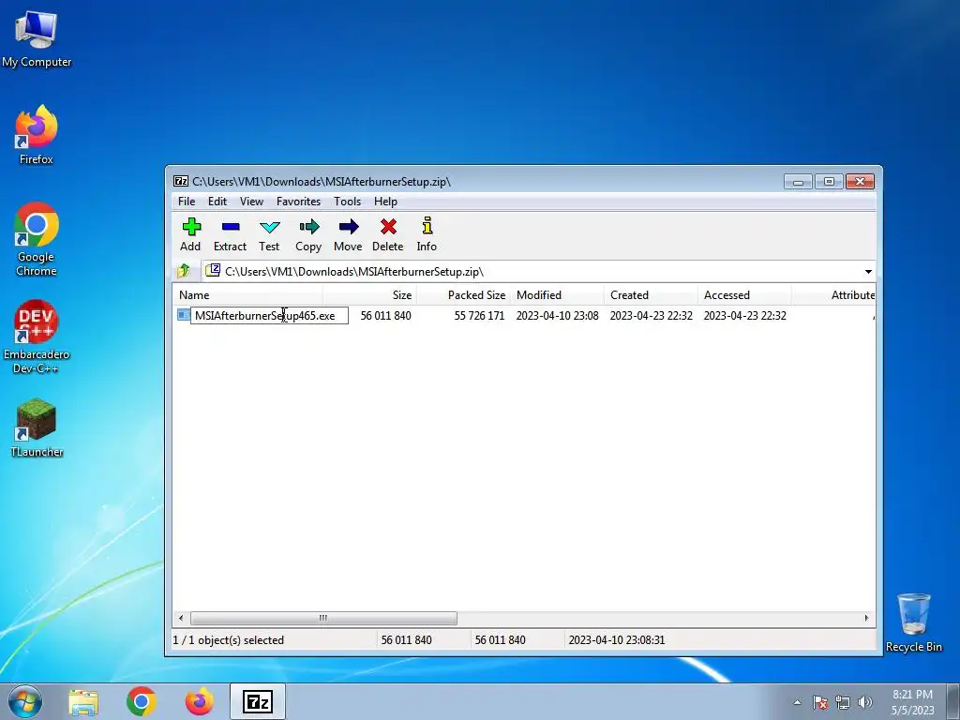Sort by Modified column header
This screenshot has height=720, width=960.
557,295
